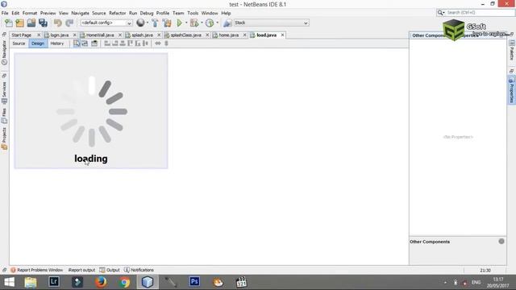The image size is (516, 290).
Task: Toggle Connection Mode in the designer toolbar
Action: tap(85, 43)
